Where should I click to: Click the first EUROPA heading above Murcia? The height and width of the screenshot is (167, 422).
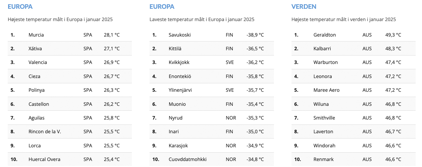[x=20, y=6]
